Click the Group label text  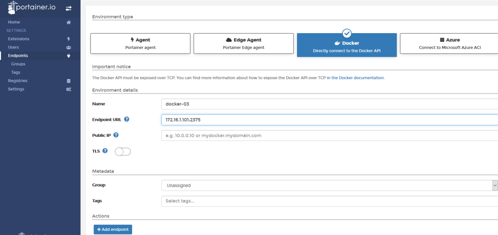[x=99, y=185]
